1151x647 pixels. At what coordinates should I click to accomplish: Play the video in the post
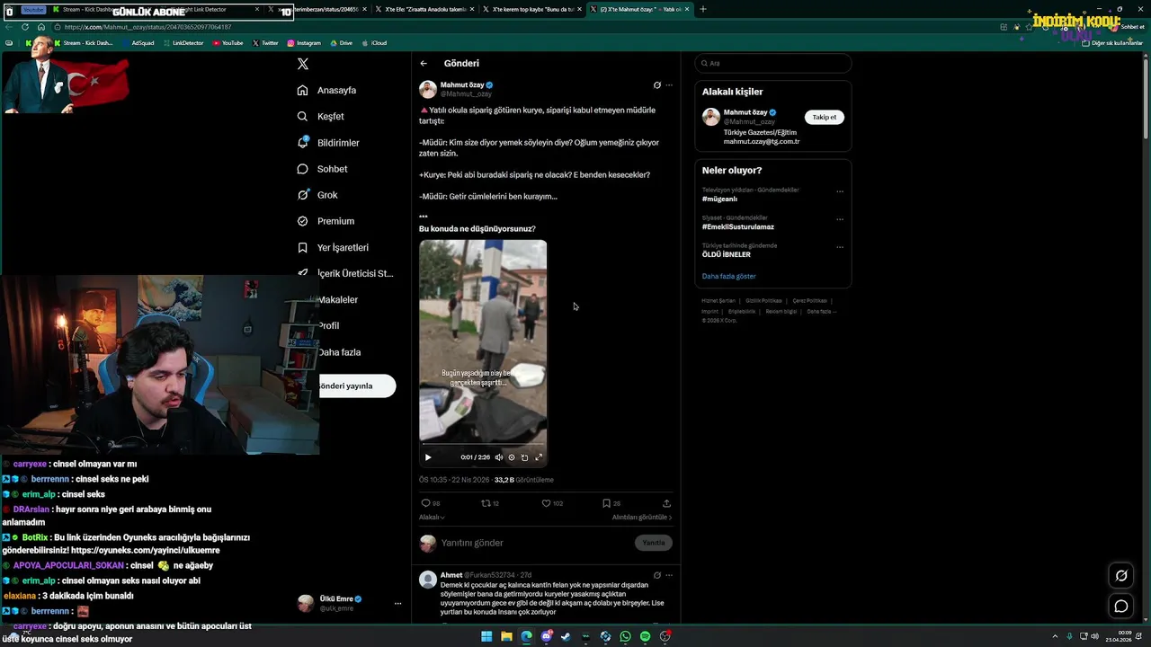tap(428, 457)
